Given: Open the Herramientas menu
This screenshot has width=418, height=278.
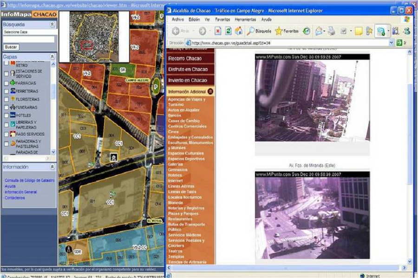Looking at the screenshot, I should [x=245, y=19].
